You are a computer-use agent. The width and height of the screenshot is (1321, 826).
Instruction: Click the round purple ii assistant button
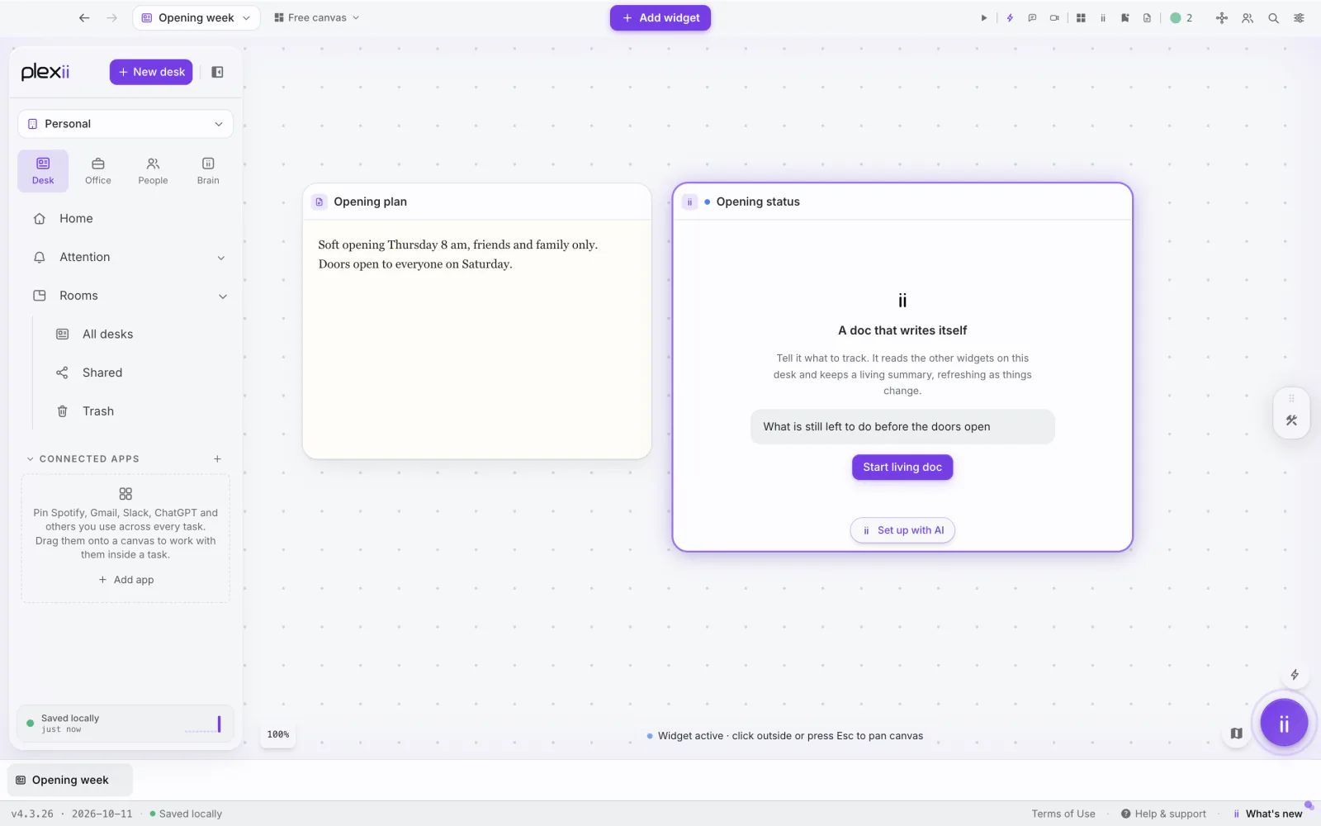[x=1284, y=724]
